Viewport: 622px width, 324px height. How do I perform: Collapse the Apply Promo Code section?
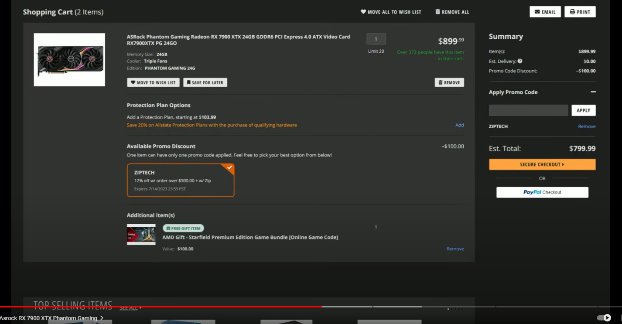click(x=593, y=92)
